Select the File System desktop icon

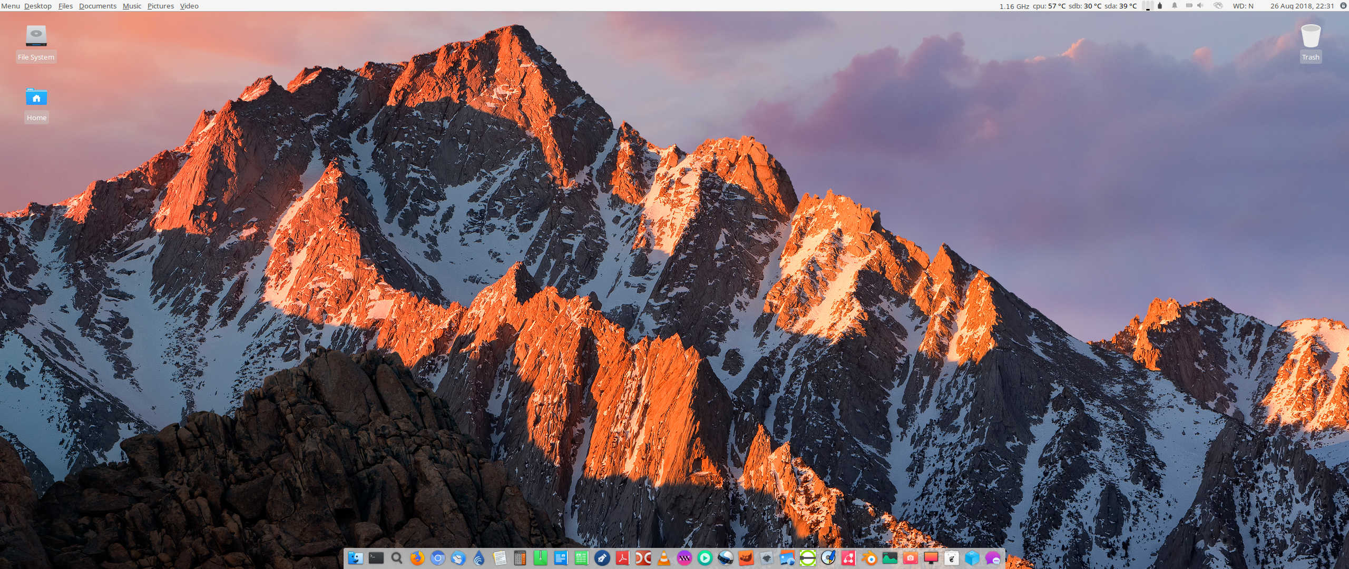pyautogui.click(x=36, y=43)
